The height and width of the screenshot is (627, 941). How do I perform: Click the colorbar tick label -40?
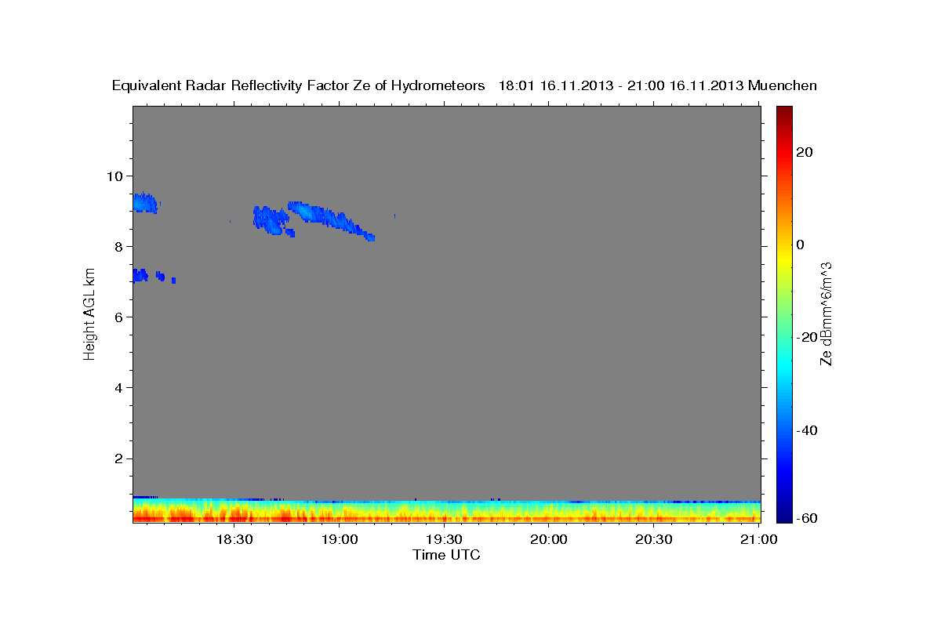(807, 430)
